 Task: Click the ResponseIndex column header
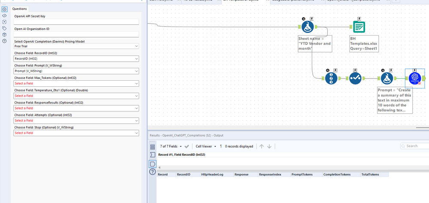(274, 174)
